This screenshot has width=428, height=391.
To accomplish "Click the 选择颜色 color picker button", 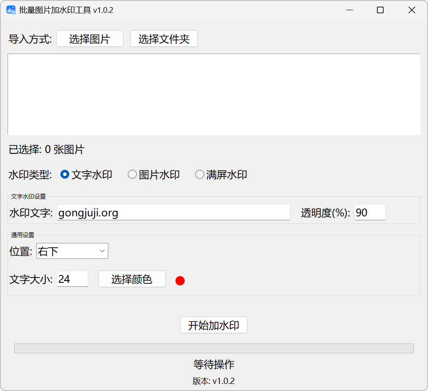I will pyautogui.click(x=131, y=279).
